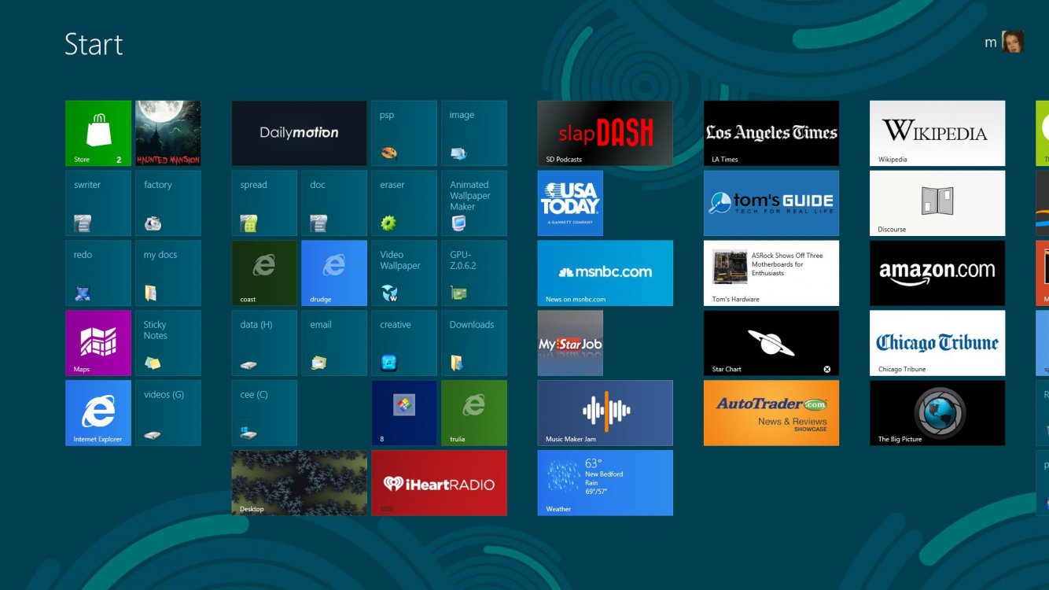Open the drudge Internet Explorer shortcut
The image size is (1049, 590).
click(x=334, y=273)
